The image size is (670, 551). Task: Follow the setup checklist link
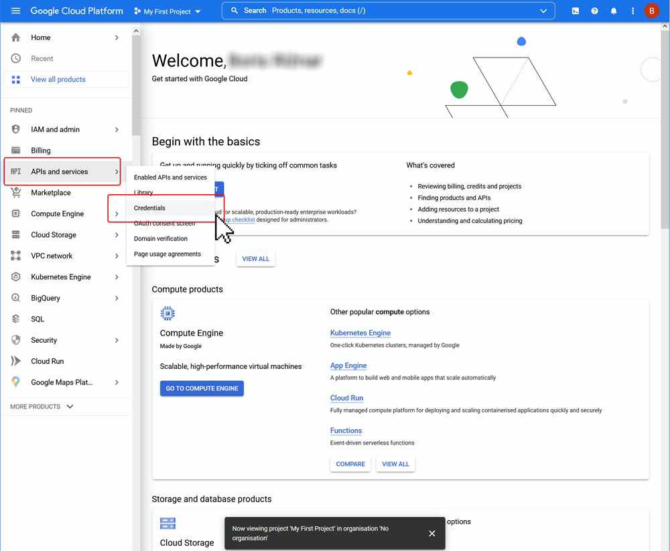point(239,220)
